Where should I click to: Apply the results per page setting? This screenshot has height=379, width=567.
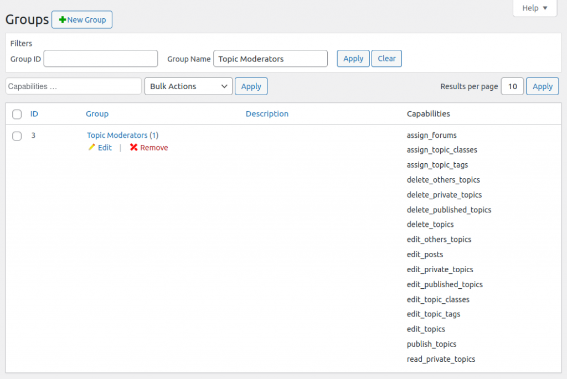[x=542, y=86]
